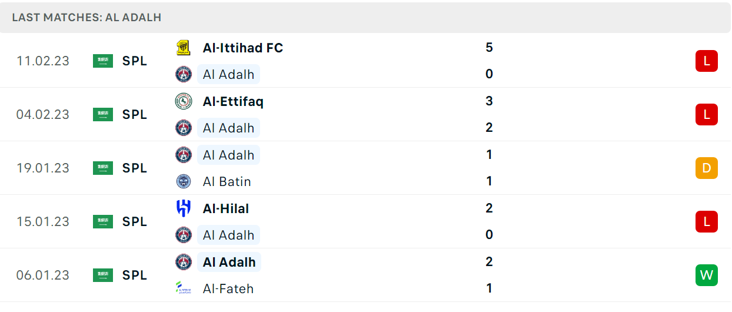Image resolution: width=732 pixels, height=312 pixels.
Task: Select SPL league label on 19.01.23 row
Action: [x=135, y=168]
